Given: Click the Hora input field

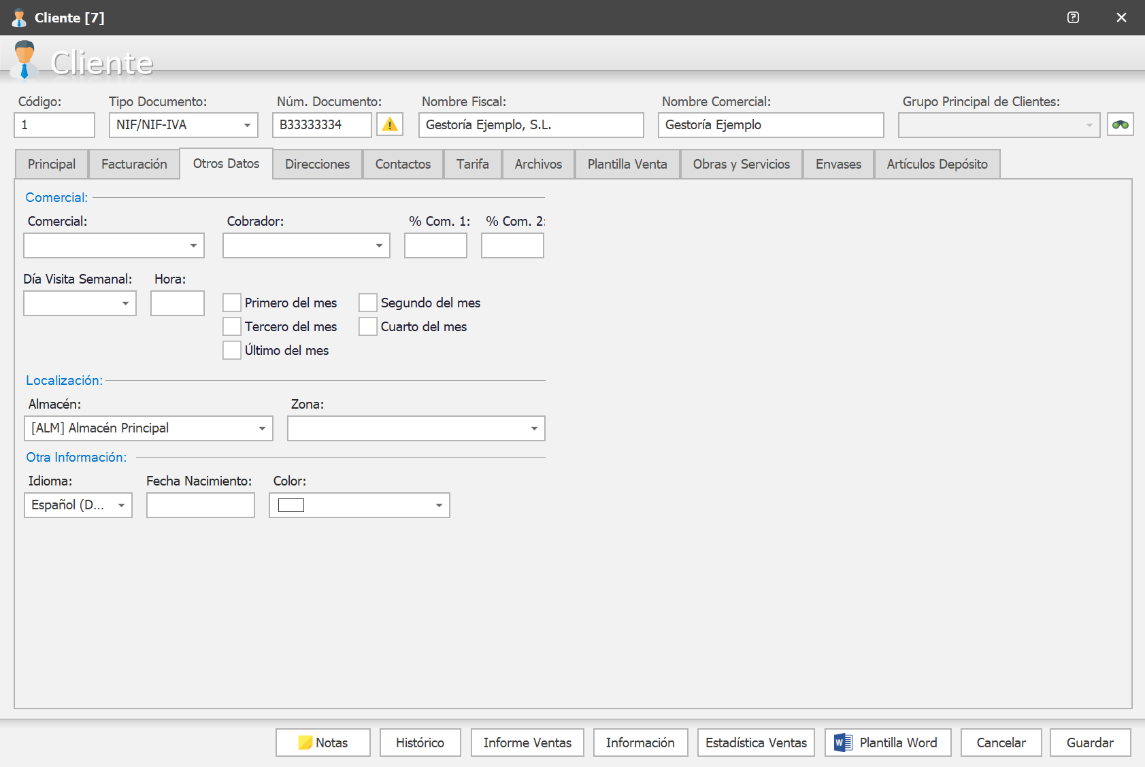Looking at the screenshot, I should [x=178, y=303].
